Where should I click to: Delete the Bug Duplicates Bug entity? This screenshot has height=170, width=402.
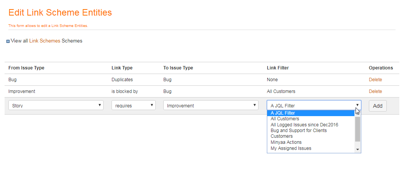pyautogui.click(x=375, y=80)
